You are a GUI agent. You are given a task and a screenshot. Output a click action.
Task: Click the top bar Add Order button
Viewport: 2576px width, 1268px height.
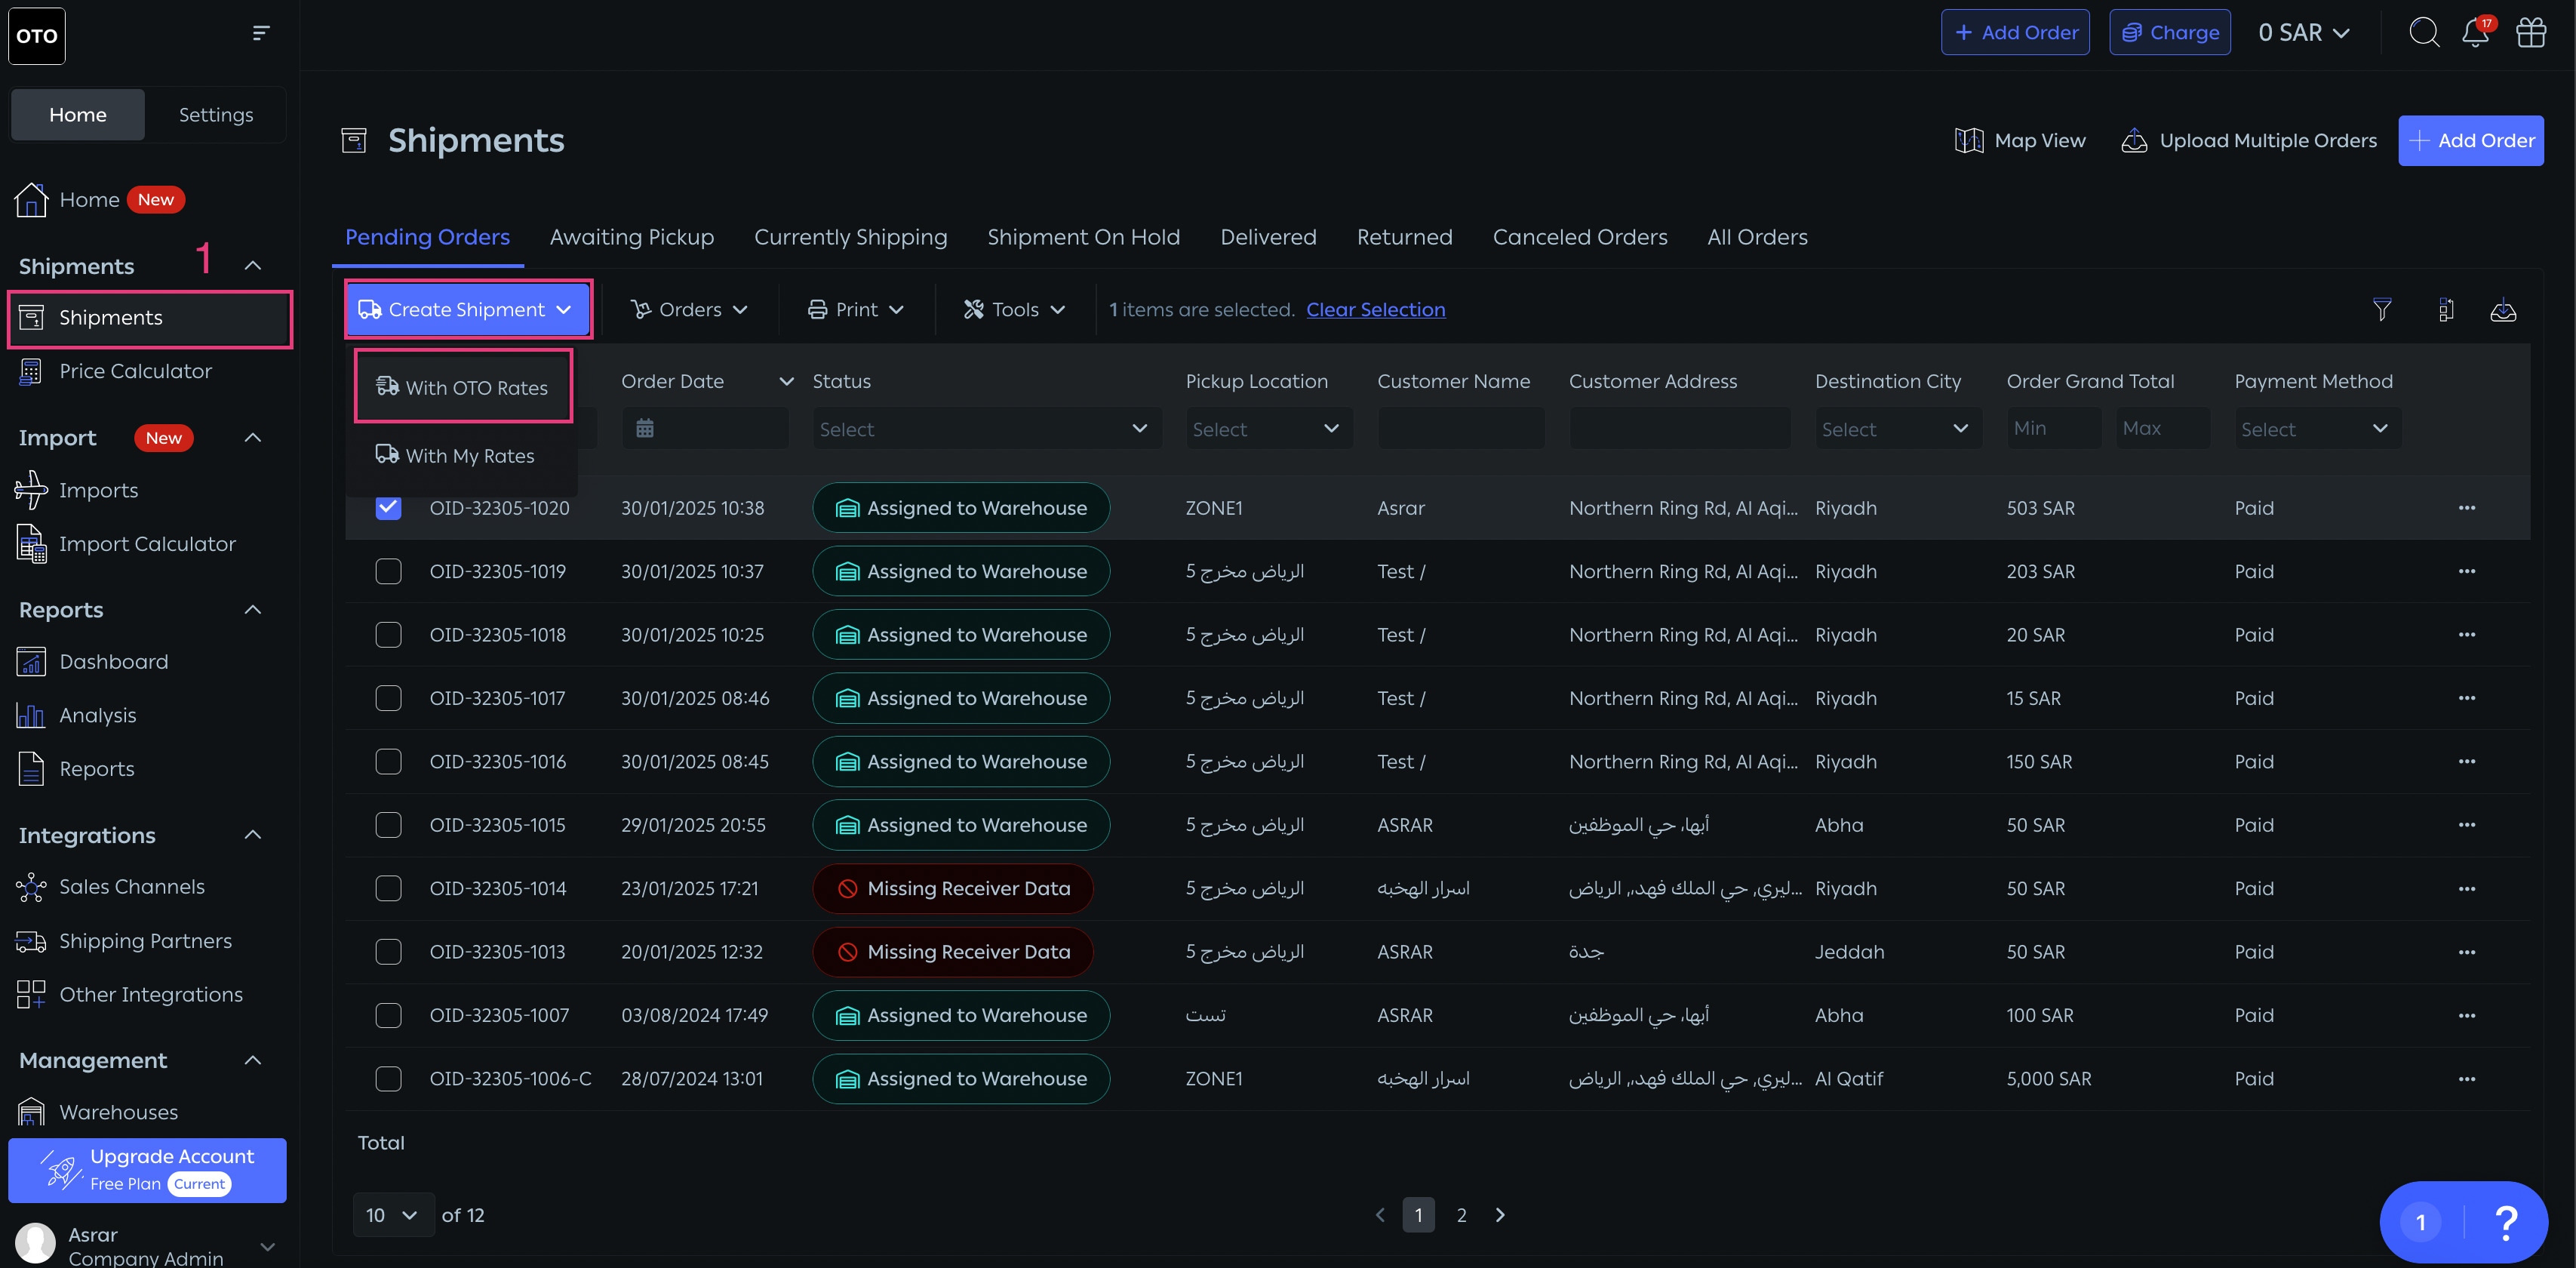pyautogui.click(x=2015, y=33)
